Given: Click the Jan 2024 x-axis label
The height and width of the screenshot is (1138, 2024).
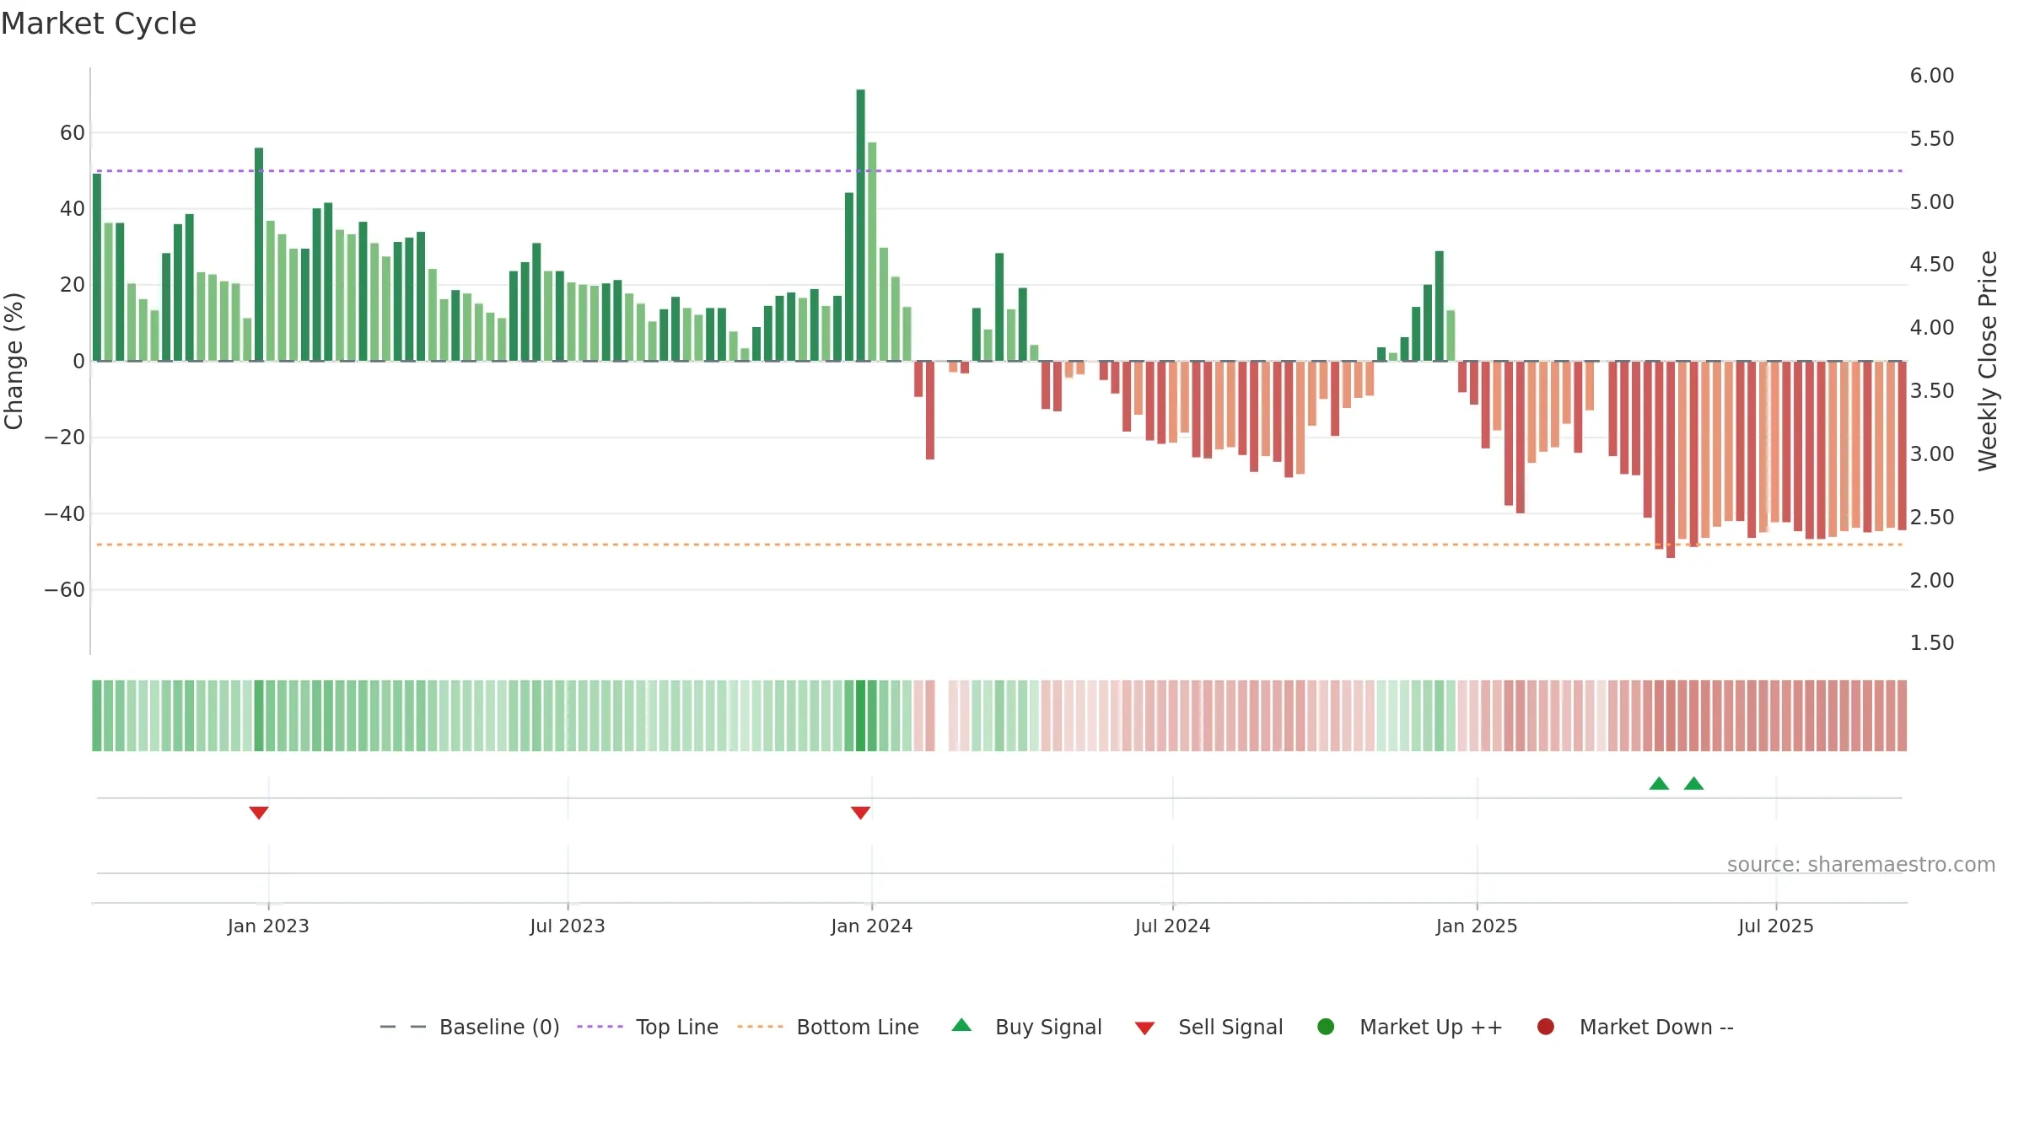Looking at the screenshot, I should [871, 926].
